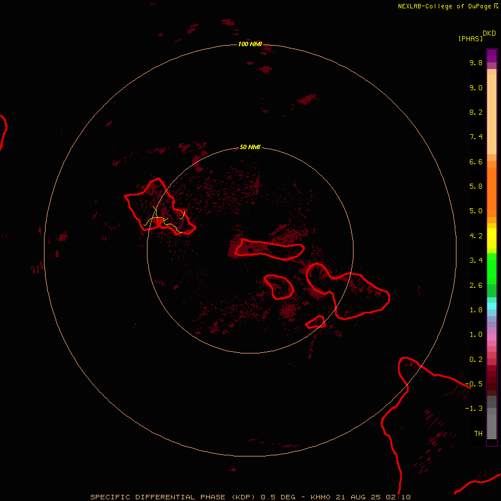Click the 2.6 value on color scale
This screenshot has width=501, height=501.
[476, 286]
